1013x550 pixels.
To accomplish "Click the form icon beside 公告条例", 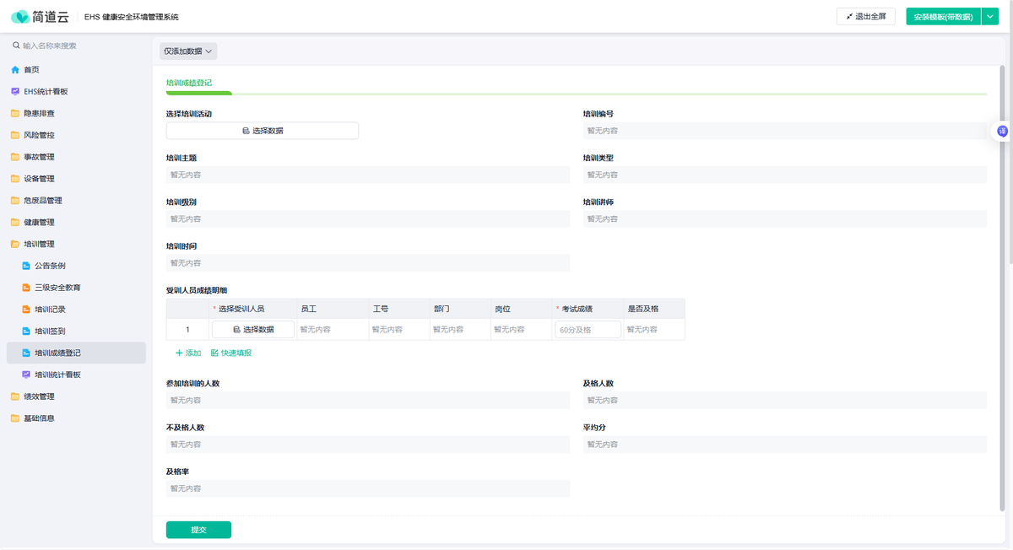I will 26,266.
